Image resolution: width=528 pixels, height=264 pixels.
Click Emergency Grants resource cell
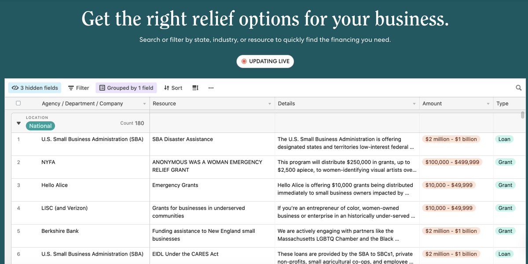pos(212,190)
